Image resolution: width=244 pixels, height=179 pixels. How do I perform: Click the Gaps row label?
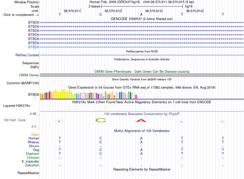(35, 134)
